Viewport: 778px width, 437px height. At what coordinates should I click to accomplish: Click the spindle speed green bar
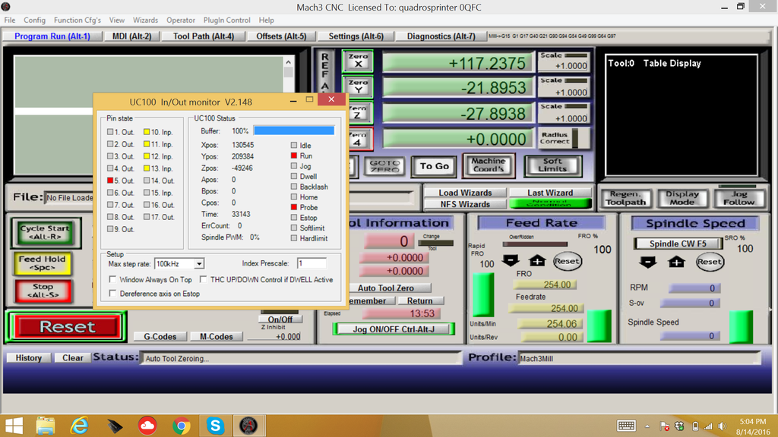coord(742,326)
